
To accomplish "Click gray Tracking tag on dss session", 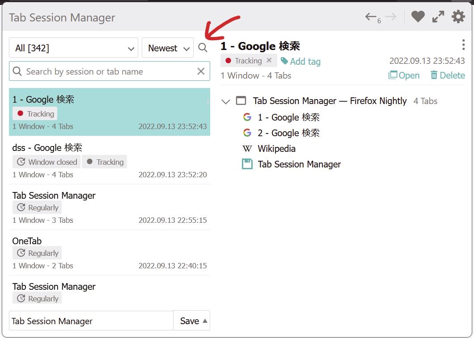I will coord(105,162).
